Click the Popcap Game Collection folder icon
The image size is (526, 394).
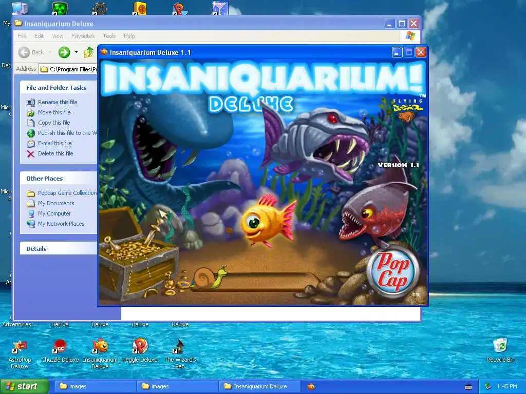31,193
